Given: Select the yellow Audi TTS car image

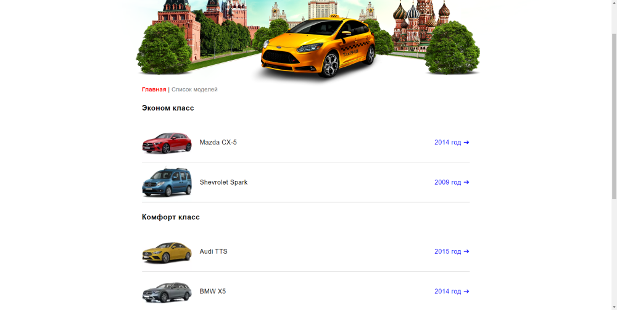Looking at the screenshot, I should tap(167, 252).
